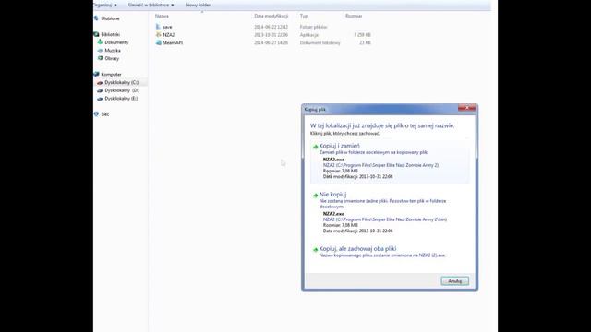This screenshot has width=591, height=332.
Task: Open the Dokumenty library
Action: (116, 42)
